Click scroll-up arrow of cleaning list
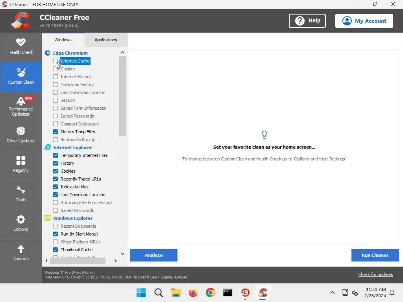 [123, 52]
